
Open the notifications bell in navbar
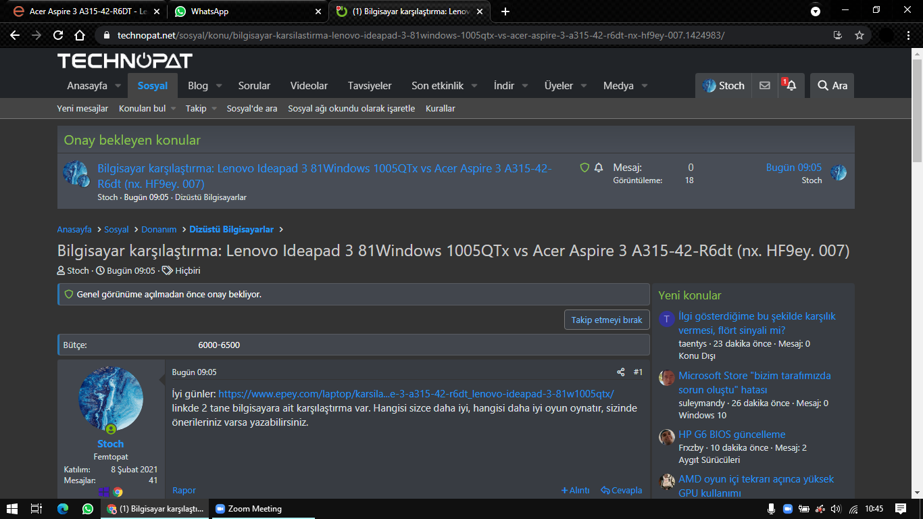click(791, 86)
